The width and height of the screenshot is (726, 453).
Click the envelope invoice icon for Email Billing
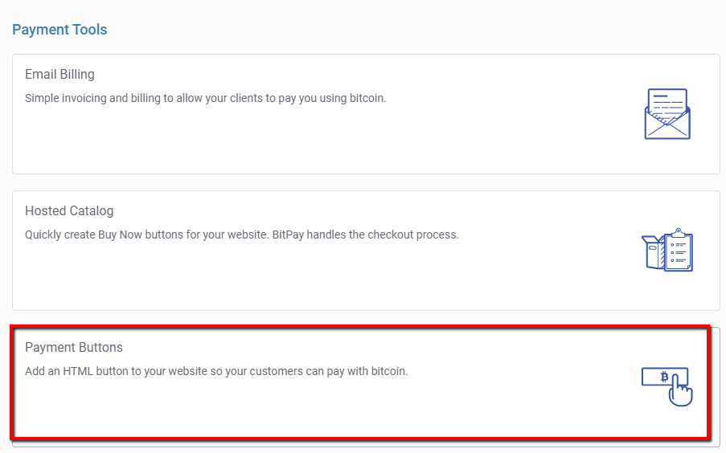[x=667, y=114]
